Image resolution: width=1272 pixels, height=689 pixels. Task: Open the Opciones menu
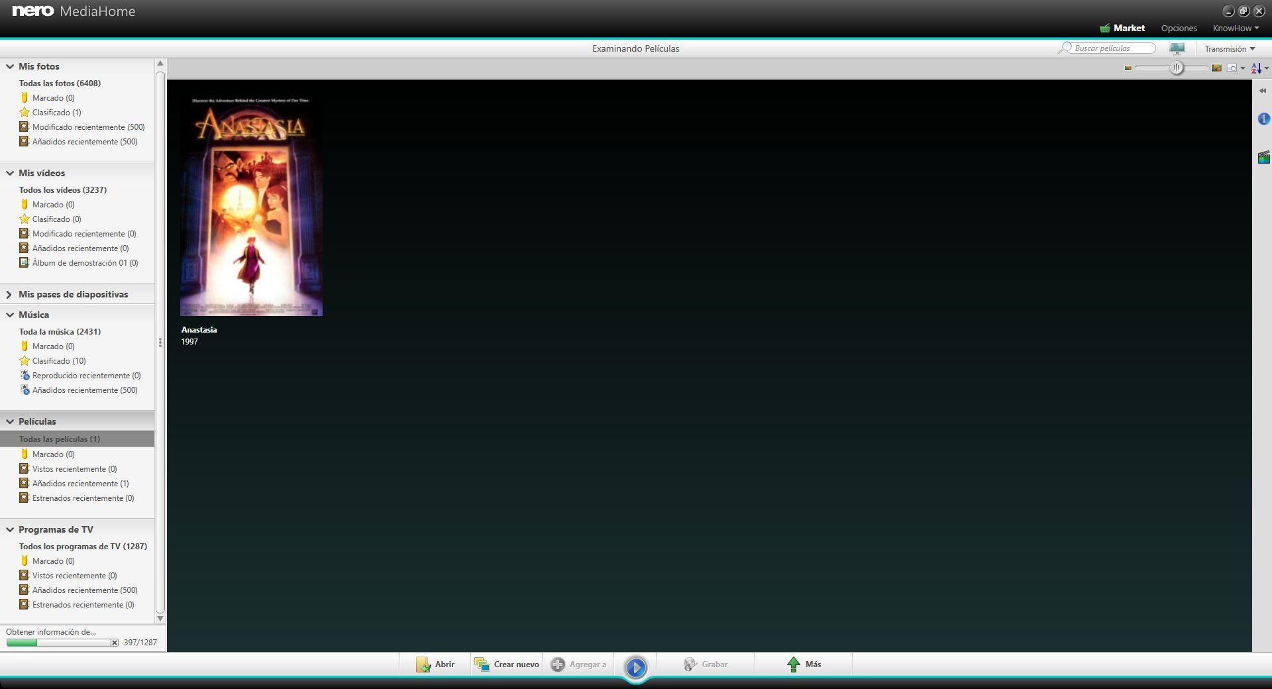1179,28
